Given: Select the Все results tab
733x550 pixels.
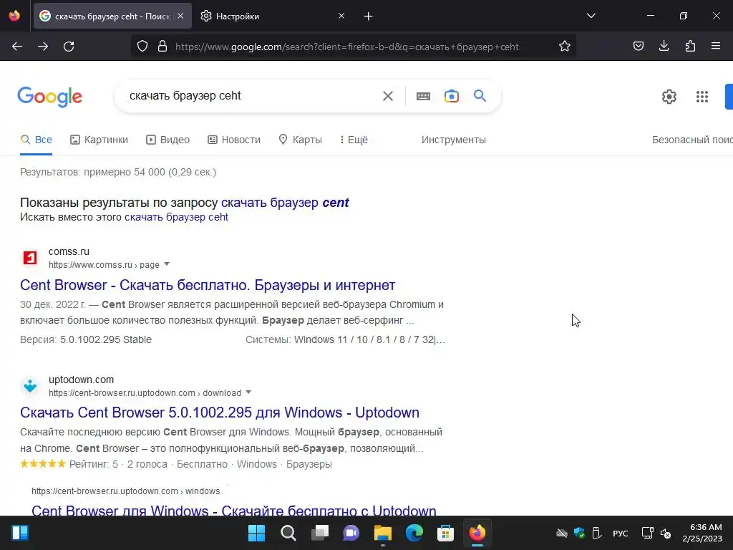Looking at the screenshot, I should [37, 140].
